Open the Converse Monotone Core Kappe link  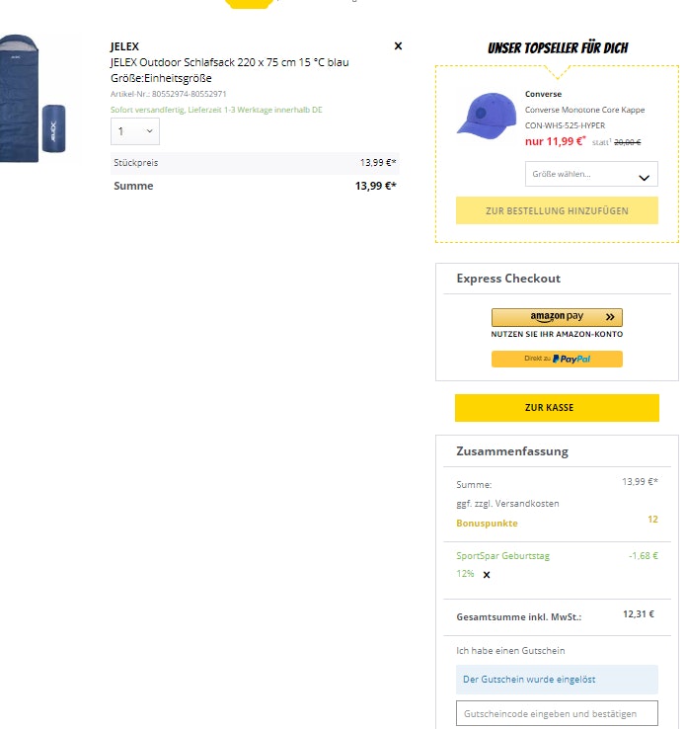(584, 110)
